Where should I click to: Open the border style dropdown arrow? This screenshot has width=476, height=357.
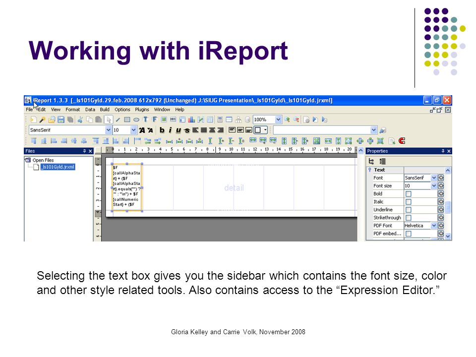pyautogui.click(x=265, y=130)
